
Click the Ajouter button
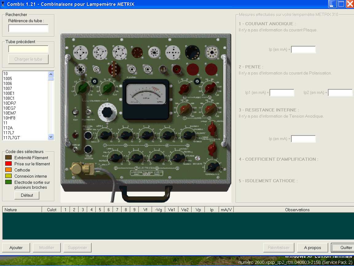click(x=16, y=248)
